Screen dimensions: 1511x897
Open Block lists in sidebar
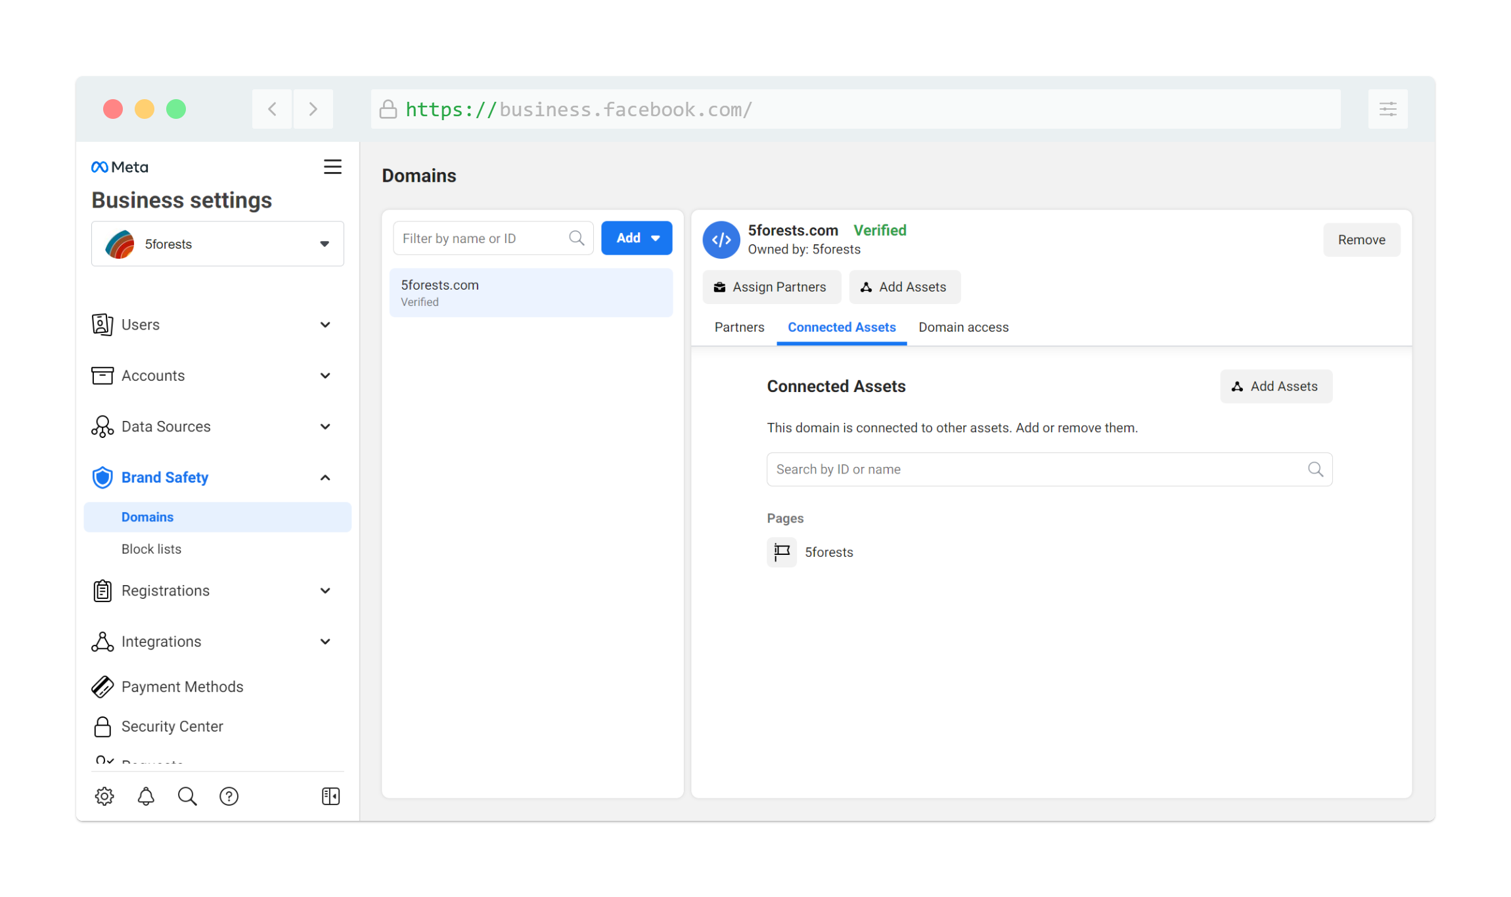151,549
